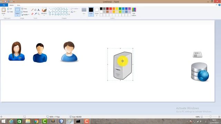The image size is (221, 124).
Task: Open the shape Outline dropdown
Action: (75, 9)
